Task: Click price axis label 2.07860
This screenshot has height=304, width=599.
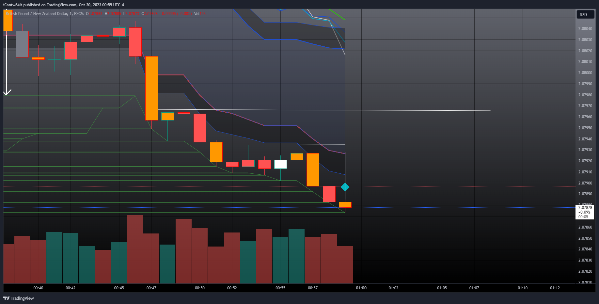Action: click(585, 227)
